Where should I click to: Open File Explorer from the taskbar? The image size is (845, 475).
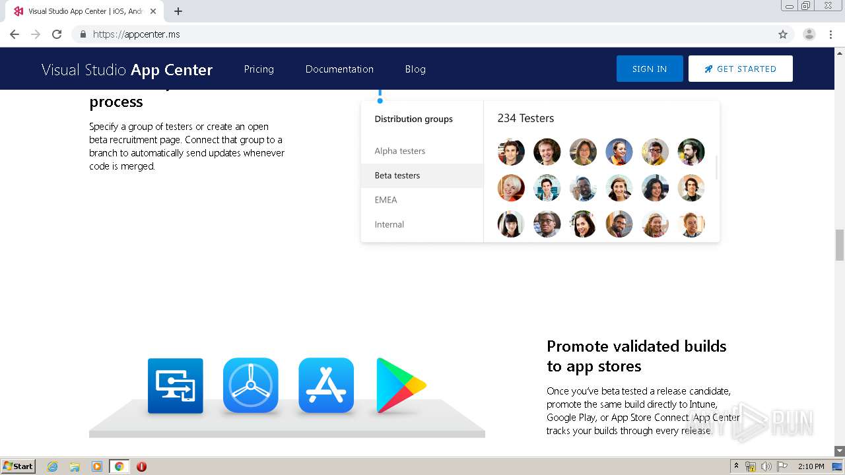pos(75,466)
